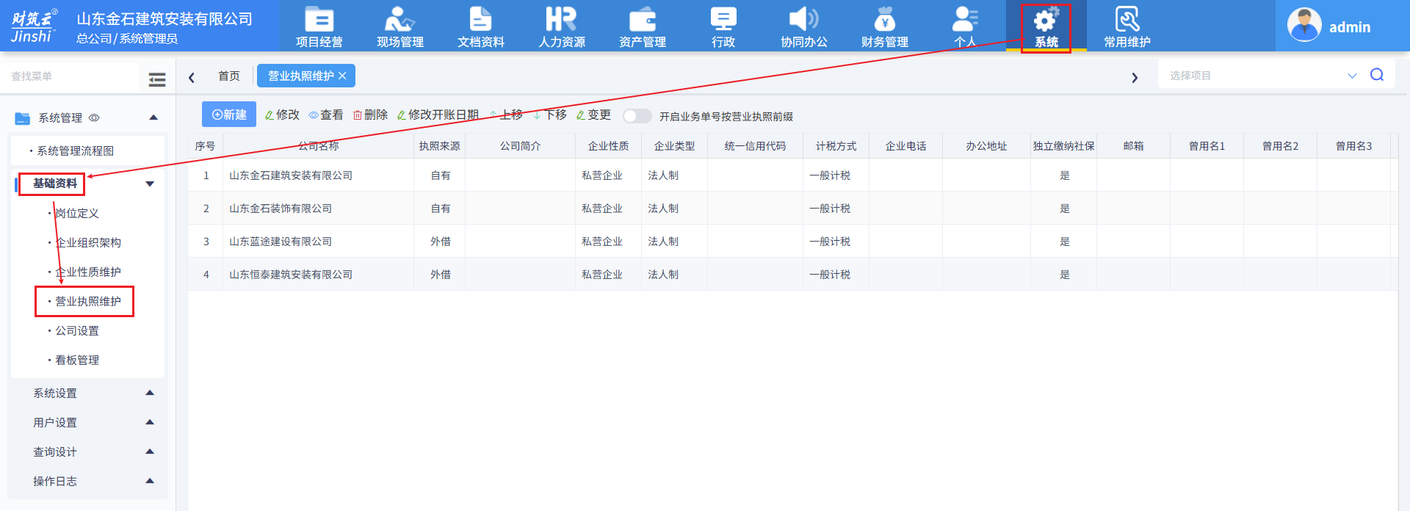Open the 人力资源 HR module
The image size is (1410, 511).
coord(561,27)
